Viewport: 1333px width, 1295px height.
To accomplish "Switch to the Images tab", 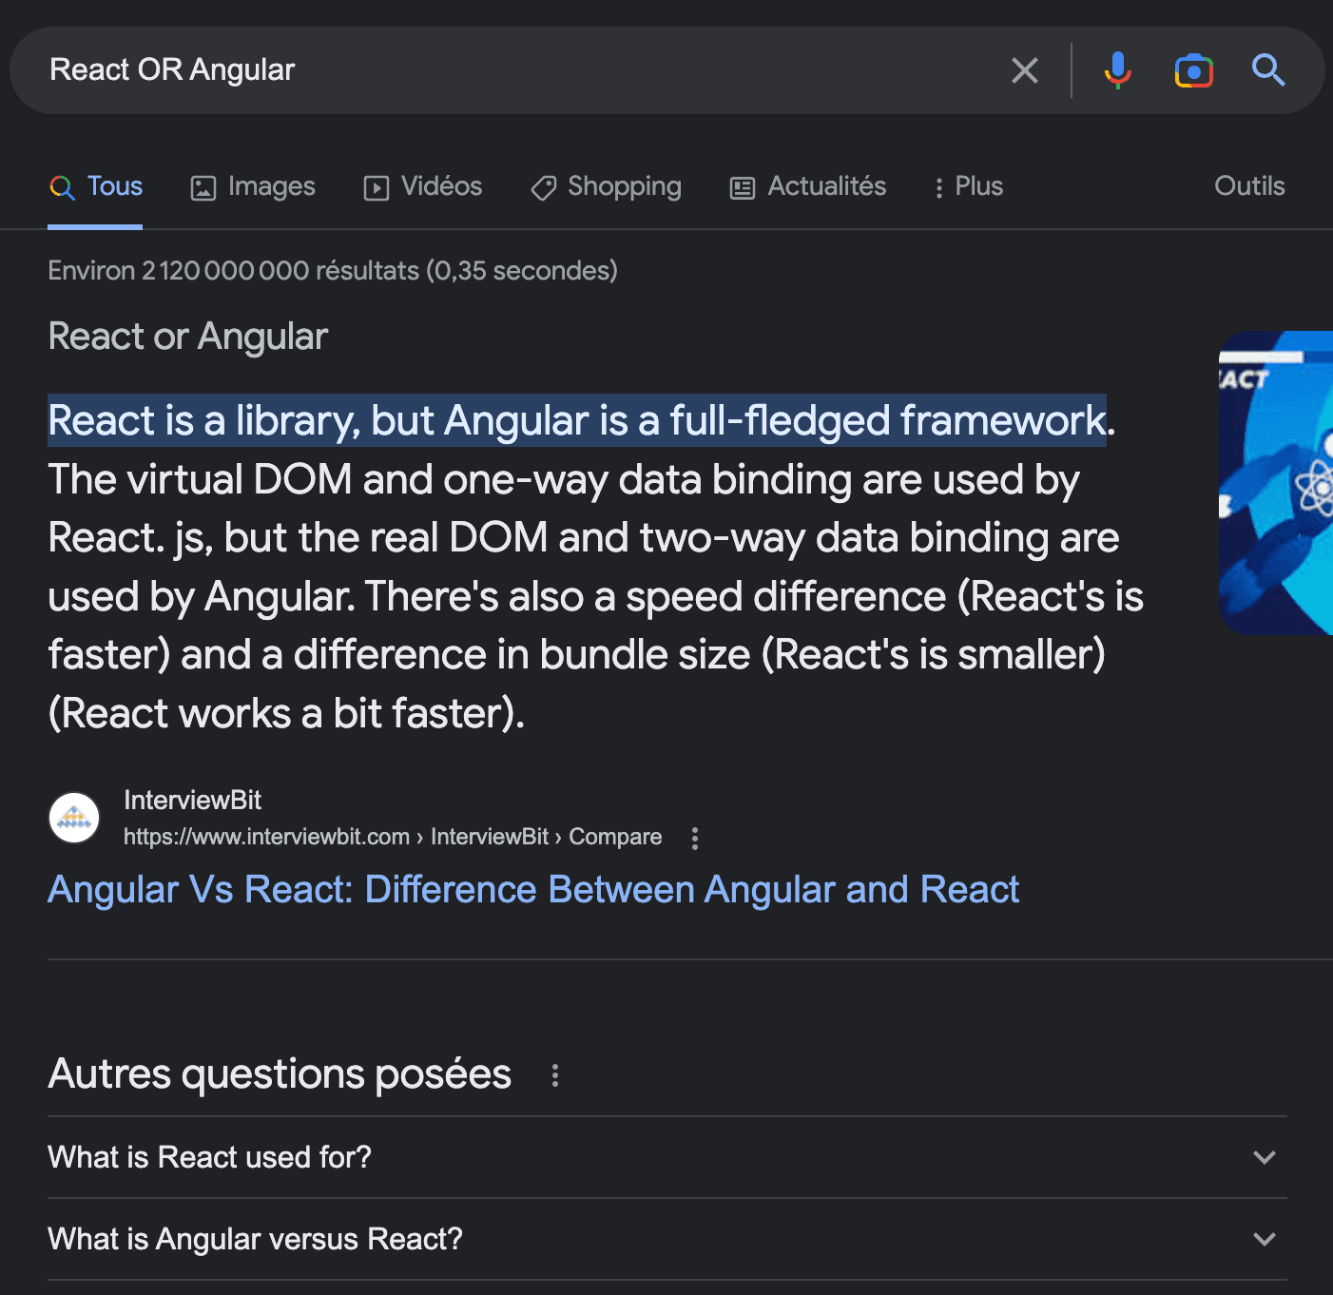I will pyautogui.click(x=253, y=186).
